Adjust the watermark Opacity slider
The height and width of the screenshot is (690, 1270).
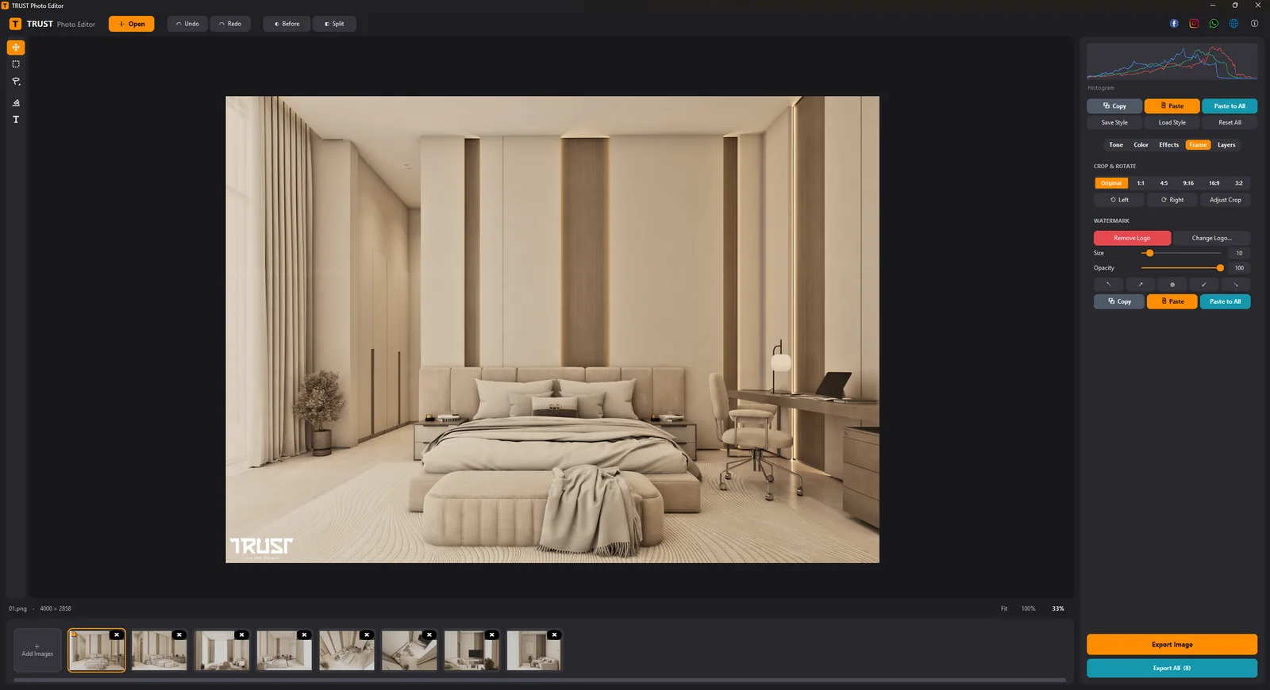(x=1181, y=268)
